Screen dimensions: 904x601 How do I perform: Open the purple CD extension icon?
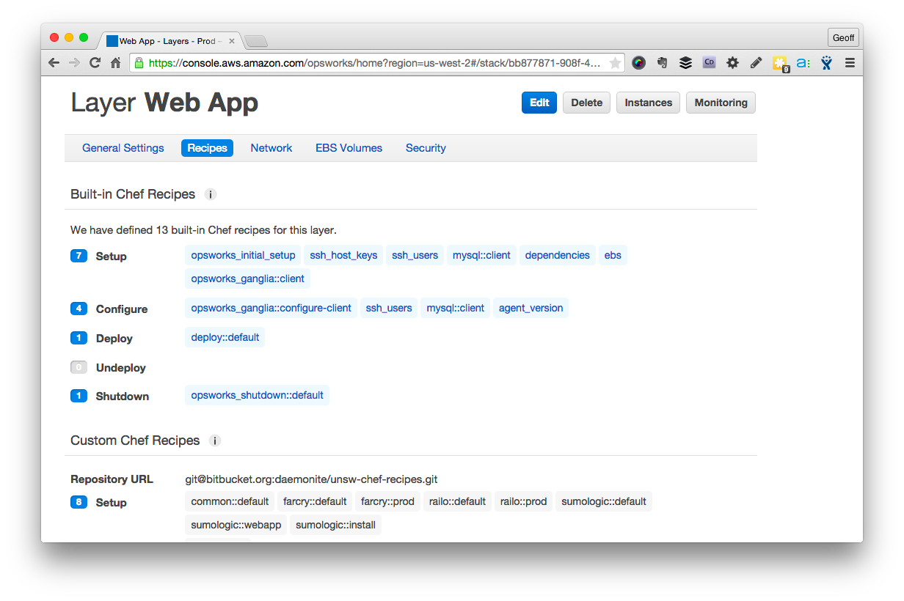click(709, 63)
